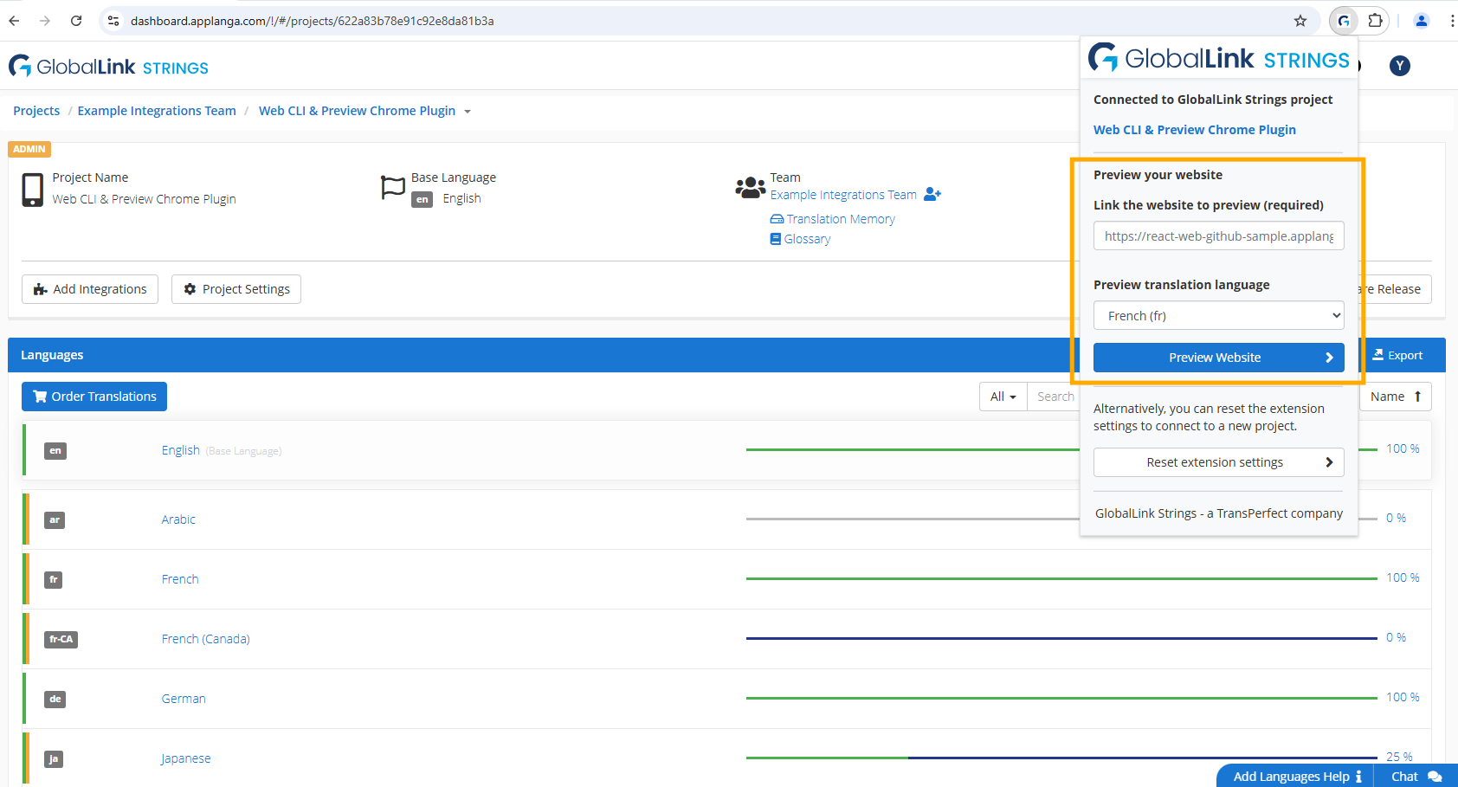Click the GlobalLink Strings logo in header
This screenshot has width=1458, height=787.
coord(109,67)
